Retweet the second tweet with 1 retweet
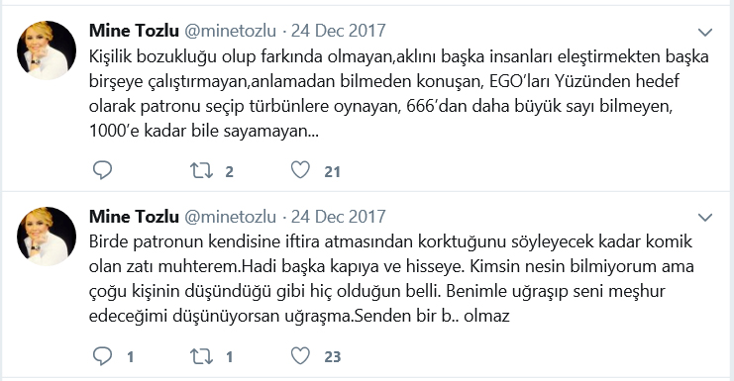Screen dimensions: 734x381 tap(201, 356)
